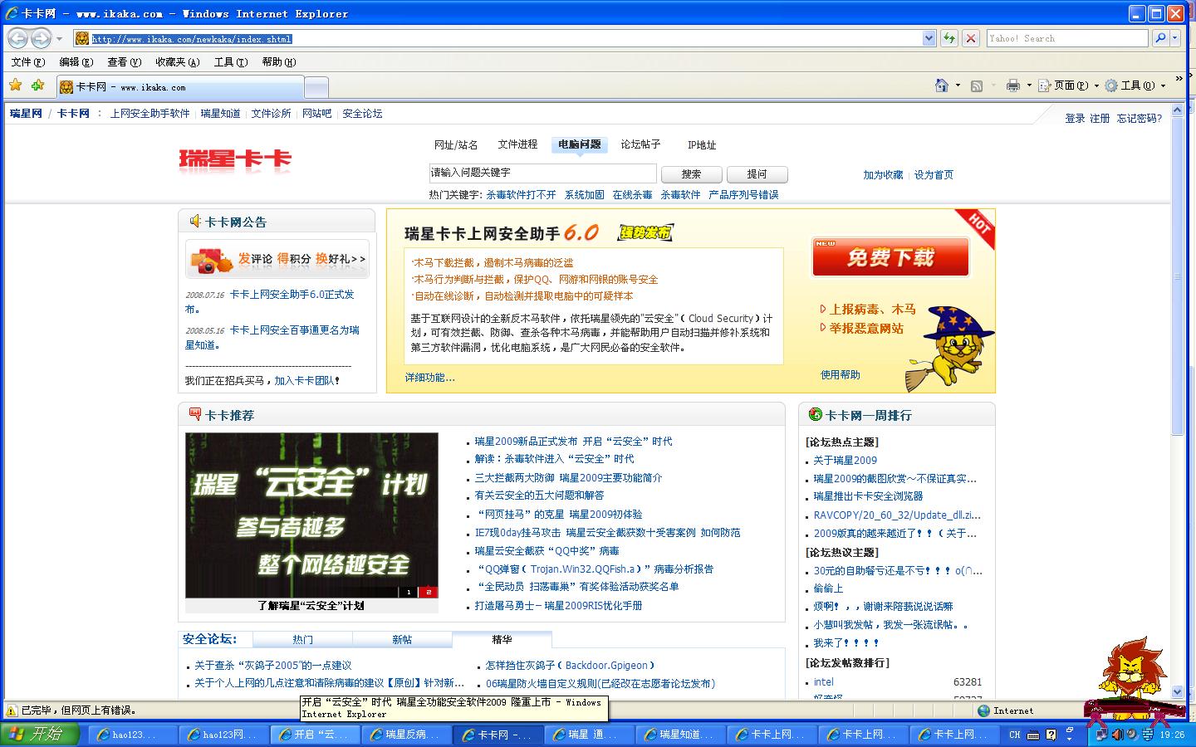Select the IP地址 search category tab
Viewport: 1196px width, 747px height.
(702, 144)
